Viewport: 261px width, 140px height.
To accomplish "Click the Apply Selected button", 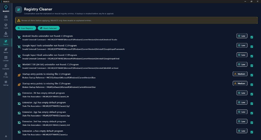I will pos(49,28).
